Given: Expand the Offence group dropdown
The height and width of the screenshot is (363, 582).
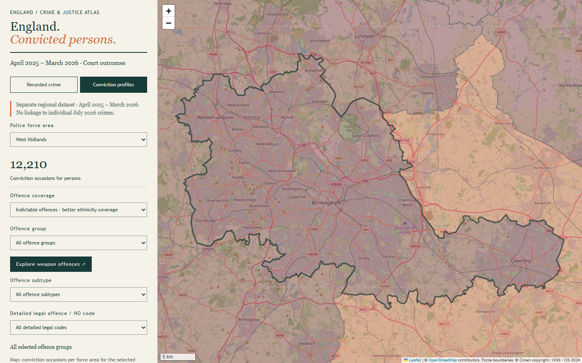Looking at the screenshot, I should click(78, 243).
